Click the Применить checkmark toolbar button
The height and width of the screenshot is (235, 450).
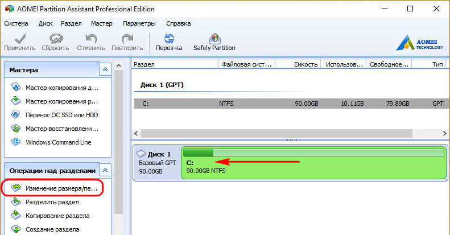(x=20, y=42)
